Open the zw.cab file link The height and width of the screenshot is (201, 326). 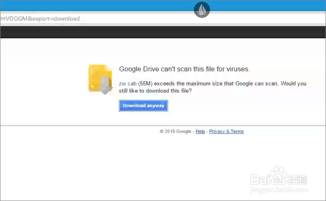pyautogui.click(x=127, y=83)
